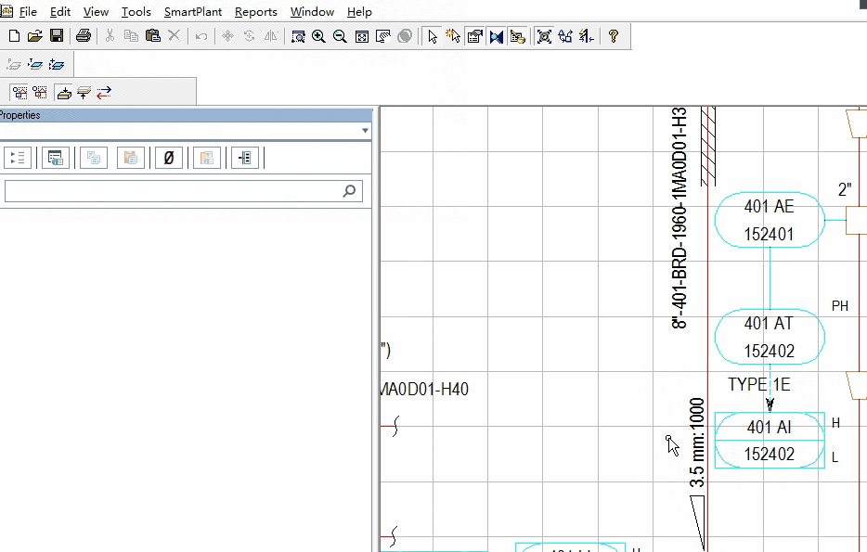867x552 pixels.
Task: Click the Paste clipboard icon
Action: click(152, 36)
